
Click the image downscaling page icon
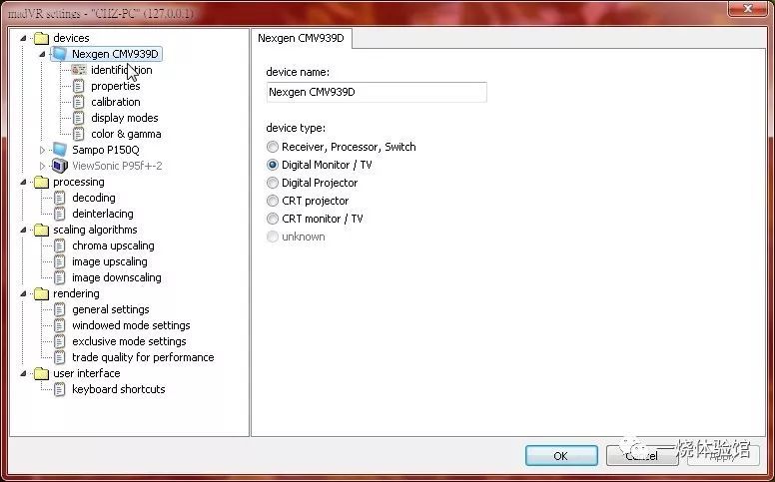[x=59, y=277]
